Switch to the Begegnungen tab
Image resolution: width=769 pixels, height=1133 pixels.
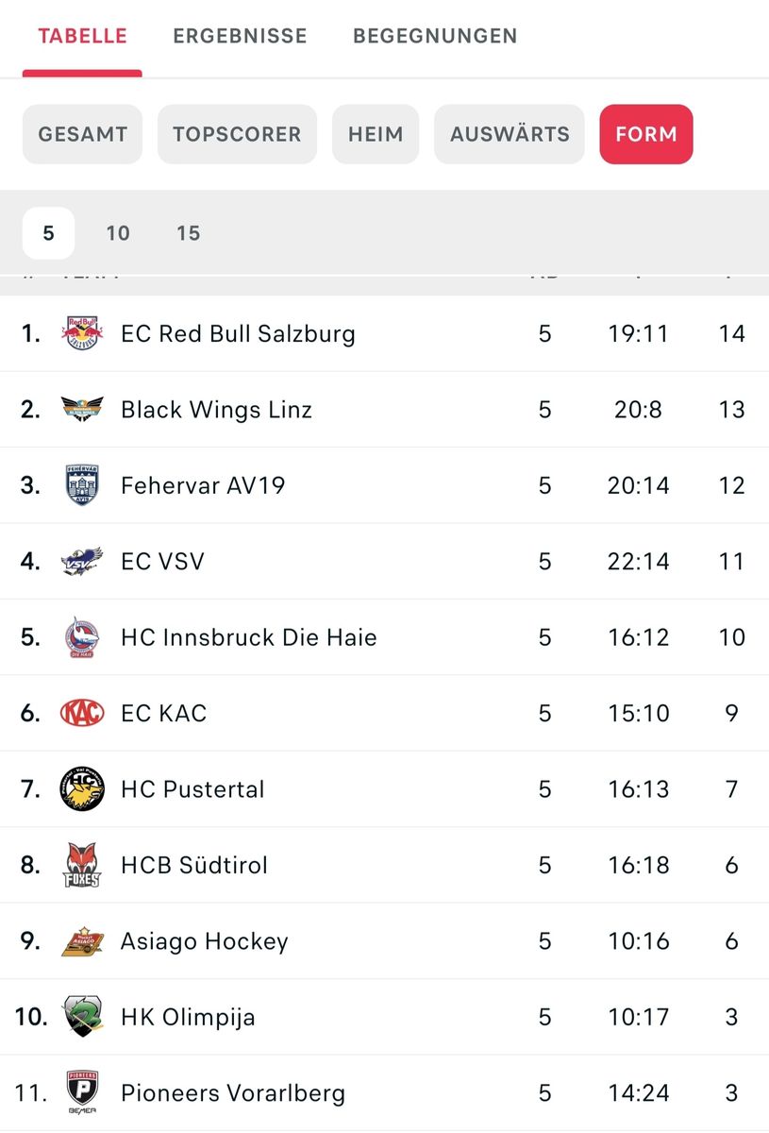[435, 36]
